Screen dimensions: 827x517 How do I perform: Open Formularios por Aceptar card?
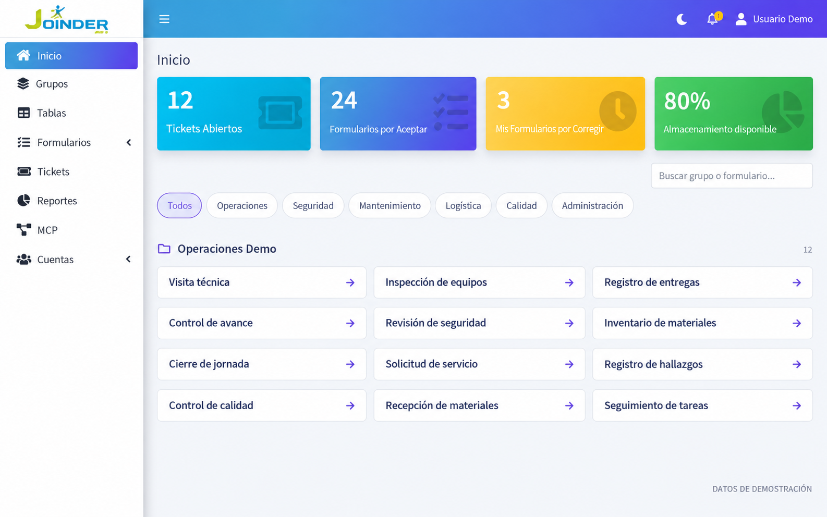398,114
